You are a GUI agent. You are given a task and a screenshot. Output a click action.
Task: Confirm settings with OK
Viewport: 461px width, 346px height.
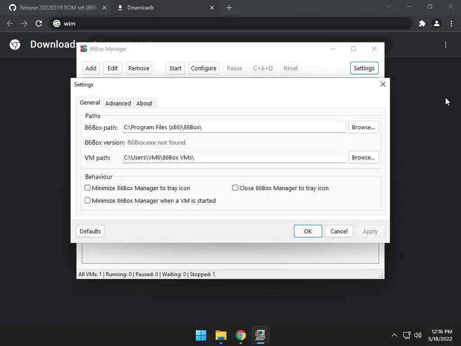tap(308, 231)
